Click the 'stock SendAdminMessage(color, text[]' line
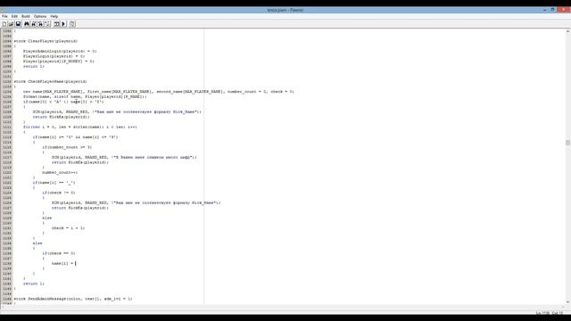 [73, 299]
